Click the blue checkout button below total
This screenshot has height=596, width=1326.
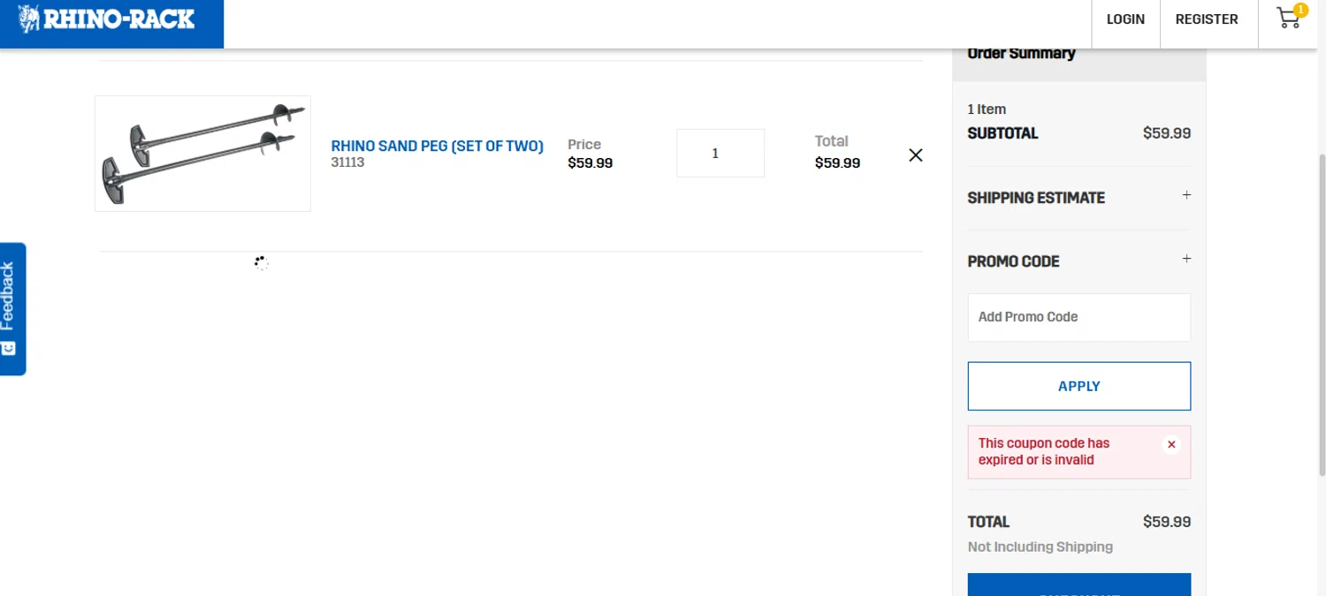pos(1078,585)
